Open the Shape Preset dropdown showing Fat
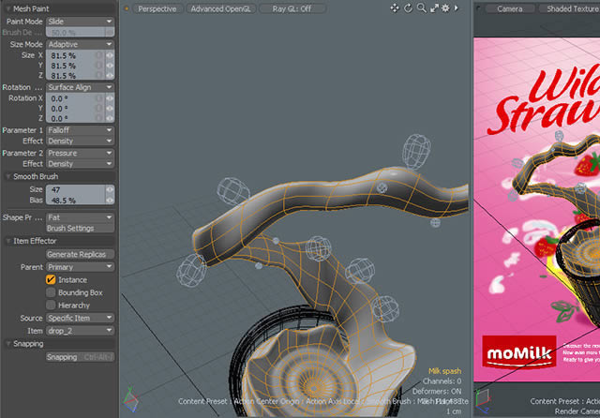The width and height of the screenshot is (600, 418). click(80, 217)
